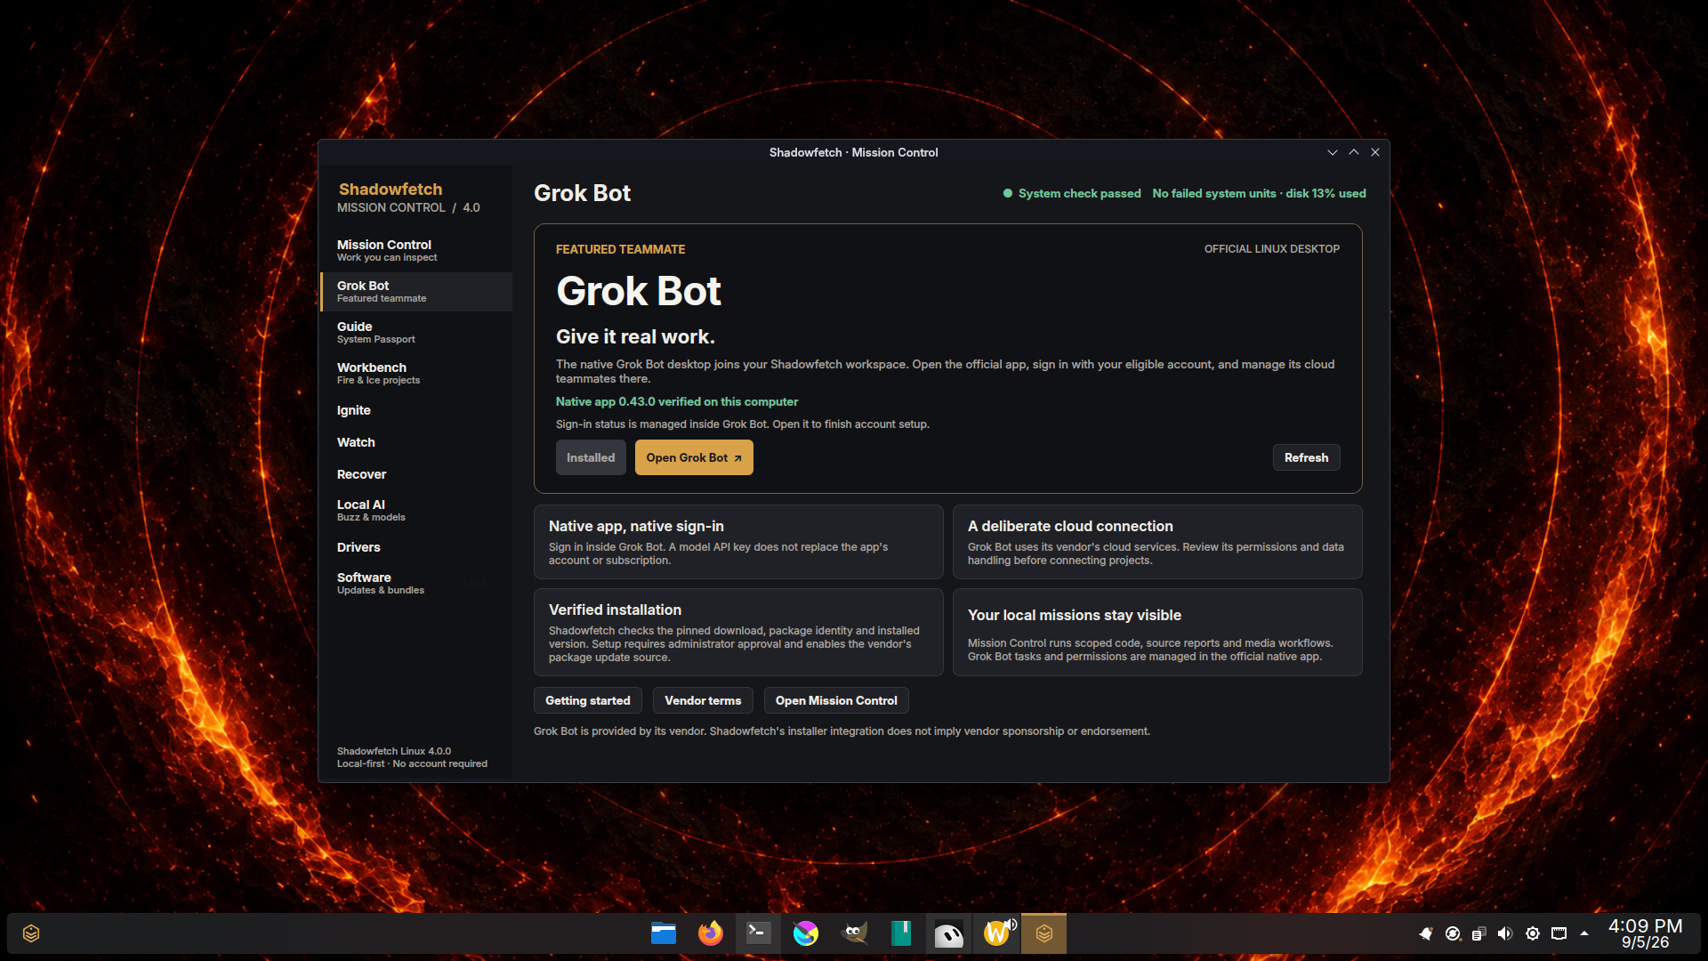Open the terminal icon in the taskbar
Image resolution: width=1708 pixels, height=961 pixels.
pos(758,933)
